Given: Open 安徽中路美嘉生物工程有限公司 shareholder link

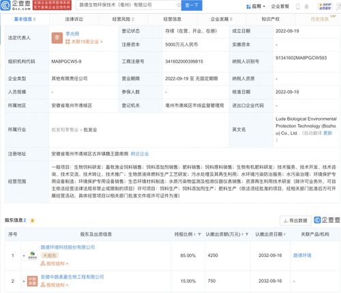Looking at the screenshot, I should (x=72, y=277).
